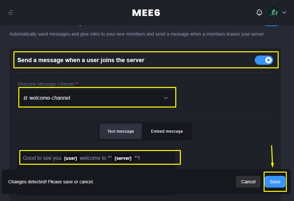294x201 pixels.
Task: Click the 'Changes detected' notice text
Action: (x=51, y=182)
